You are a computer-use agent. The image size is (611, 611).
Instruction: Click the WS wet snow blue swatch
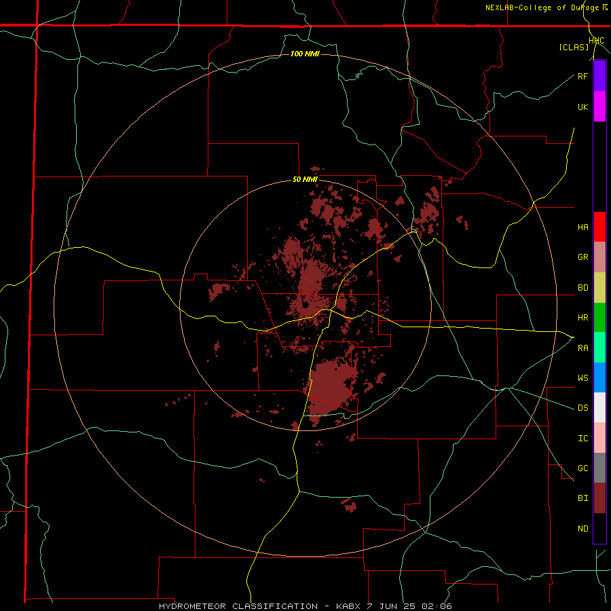(x=599, y=377)
